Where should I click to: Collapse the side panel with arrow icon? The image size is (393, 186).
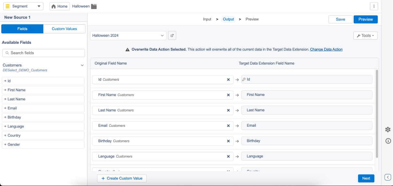click(388, 177)
